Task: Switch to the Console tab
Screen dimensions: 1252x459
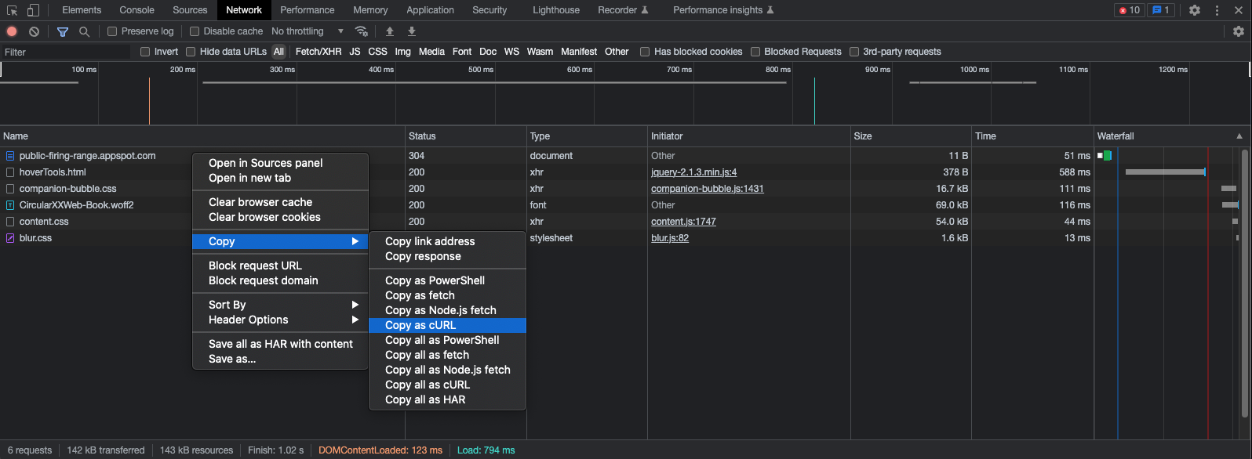Action: [136, 10]
